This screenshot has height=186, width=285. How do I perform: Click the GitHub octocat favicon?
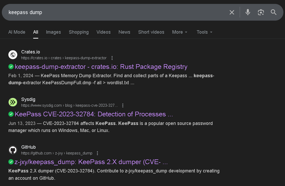(13, 150)
